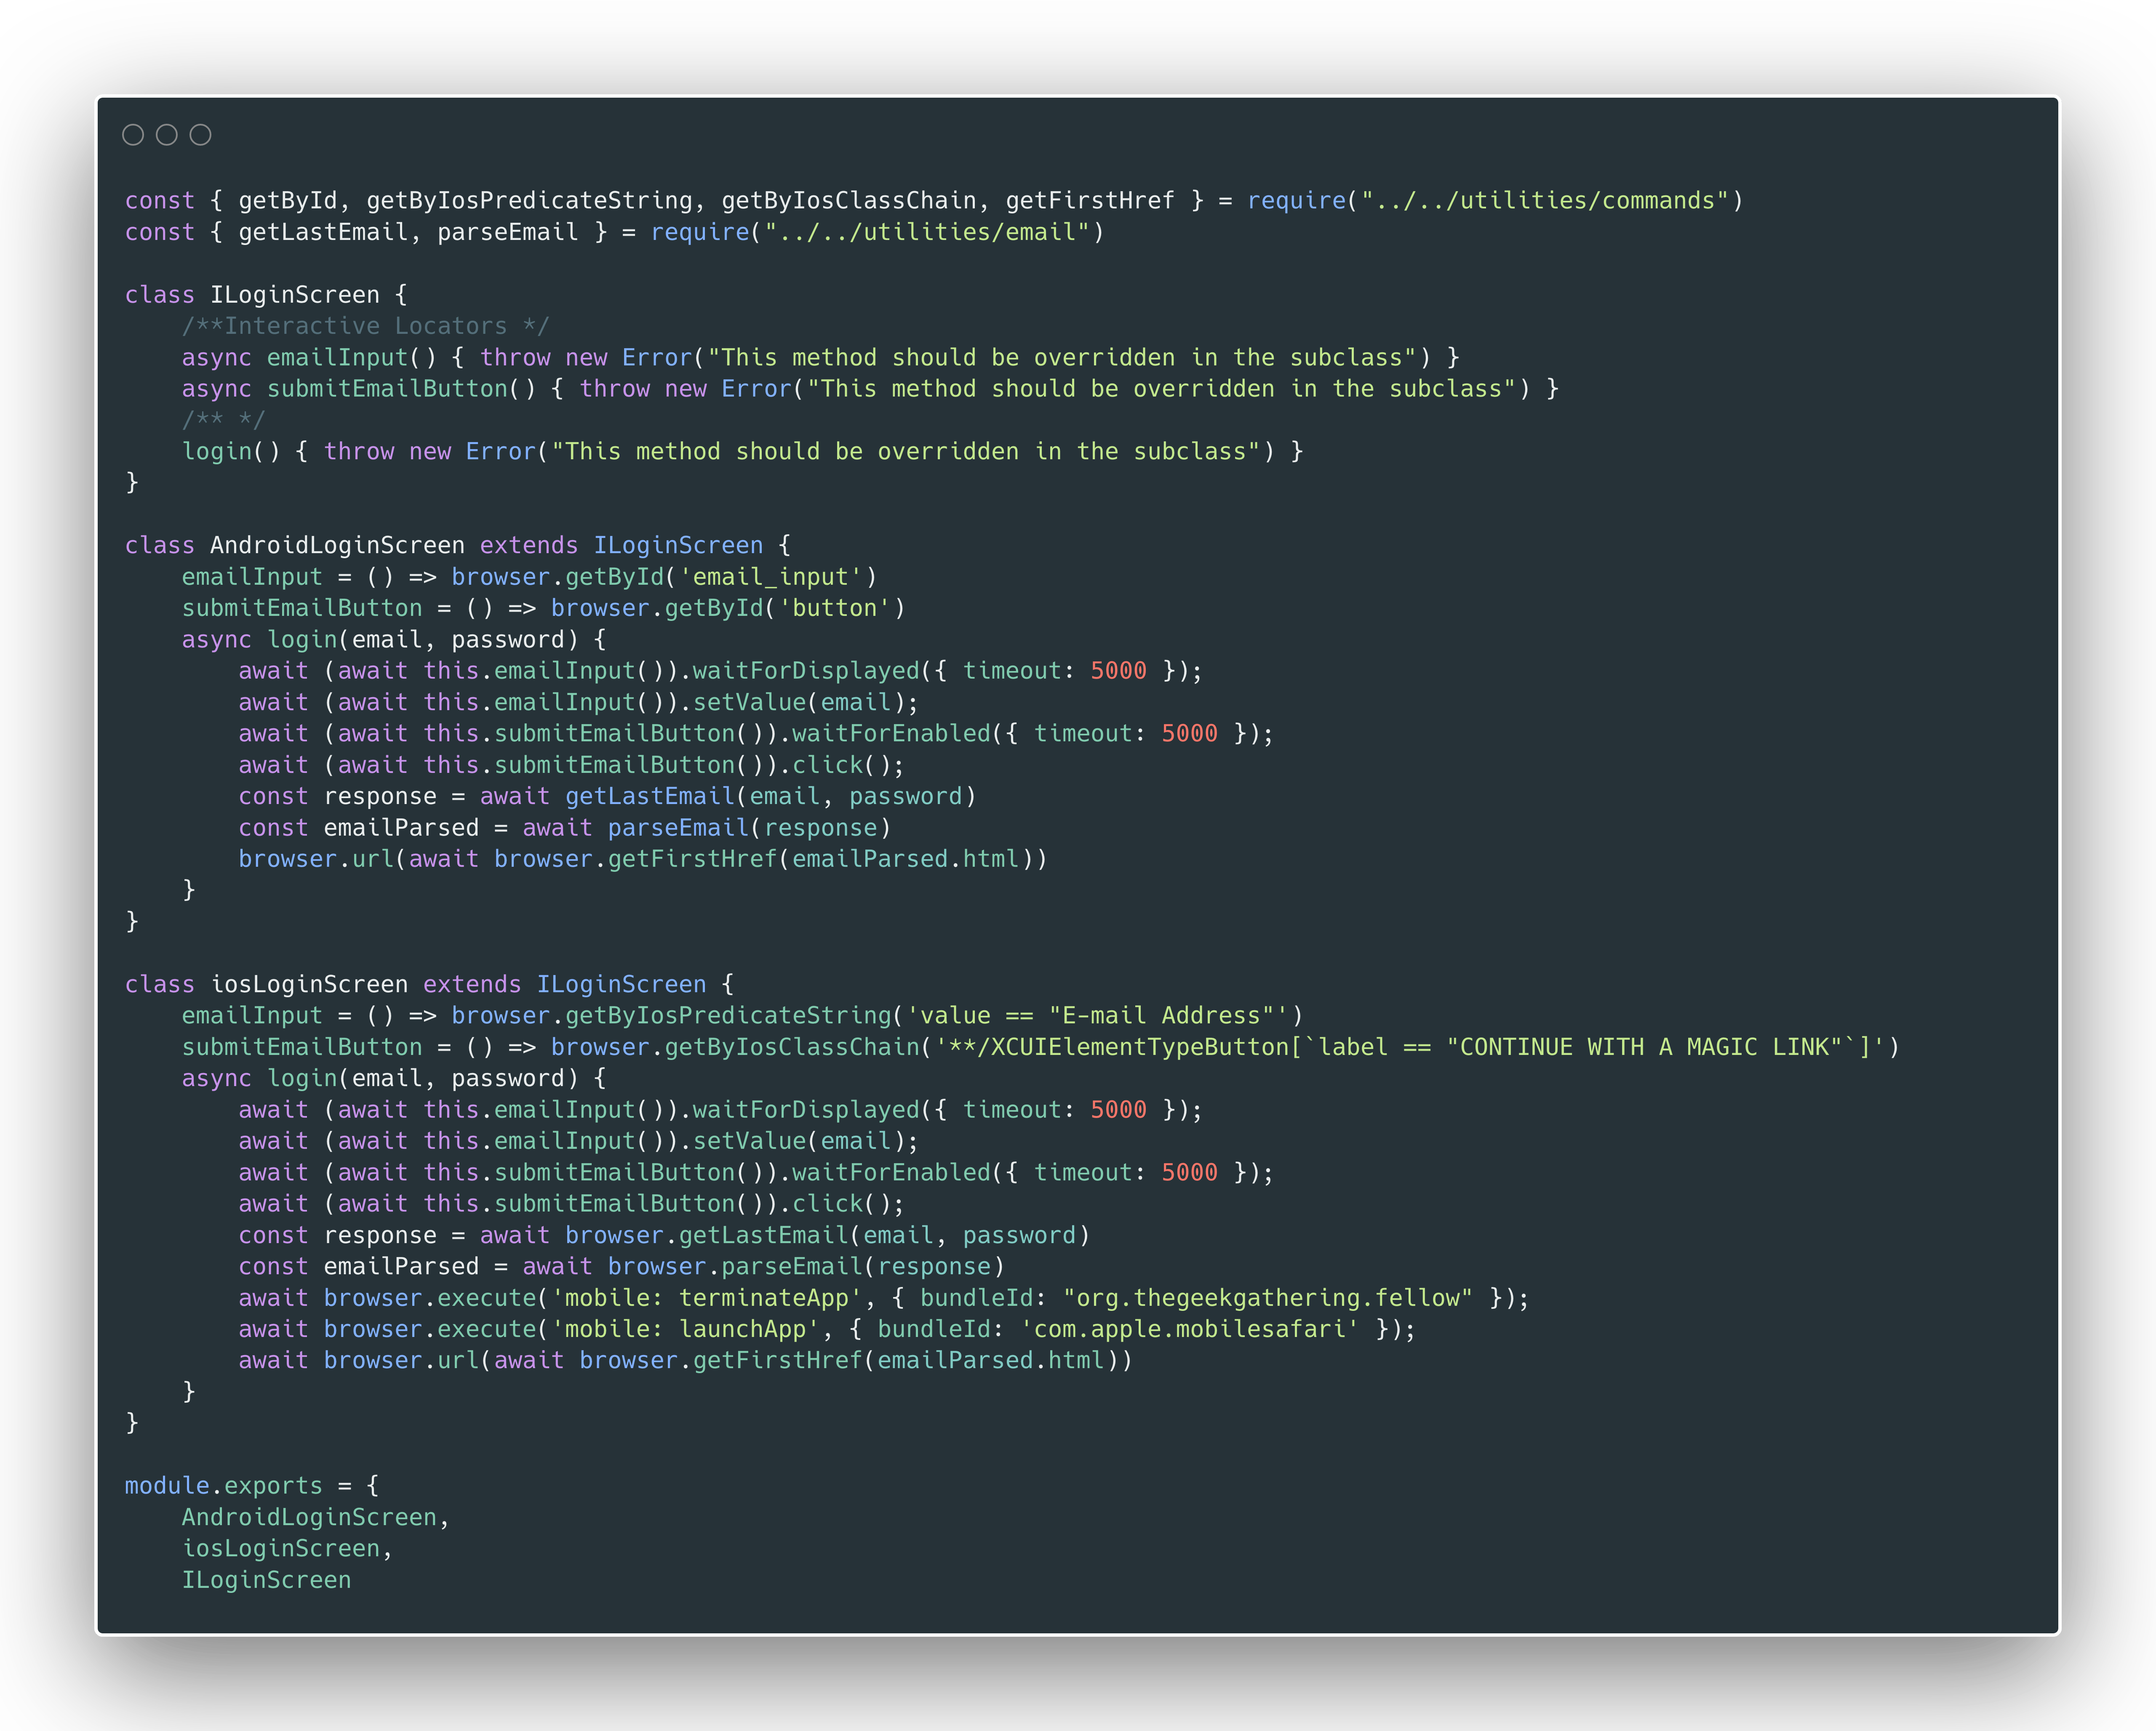Click iosLoginScreen in its class declaration

point(309,985)
